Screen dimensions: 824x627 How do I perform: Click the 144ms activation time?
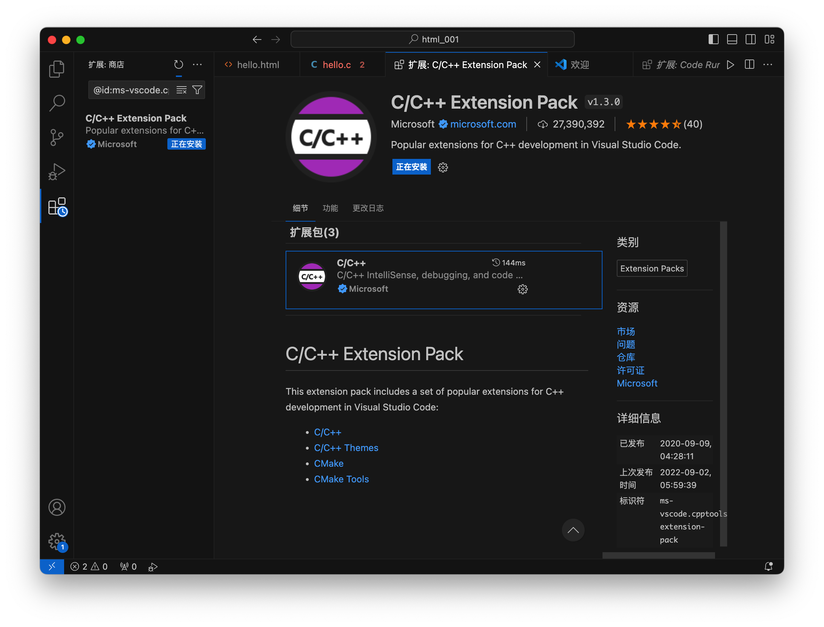tap(508, 263)
